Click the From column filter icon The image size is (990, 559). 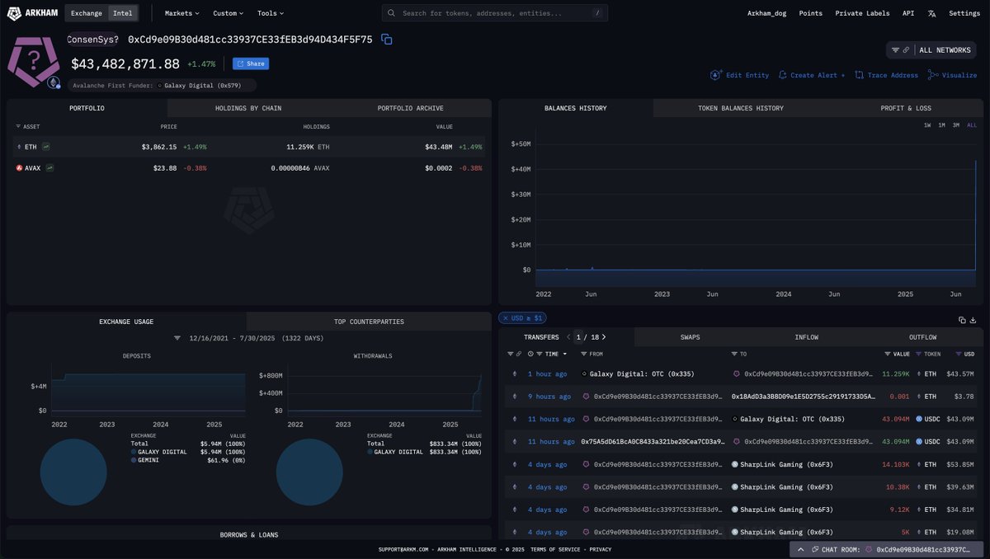pos(584,354)
